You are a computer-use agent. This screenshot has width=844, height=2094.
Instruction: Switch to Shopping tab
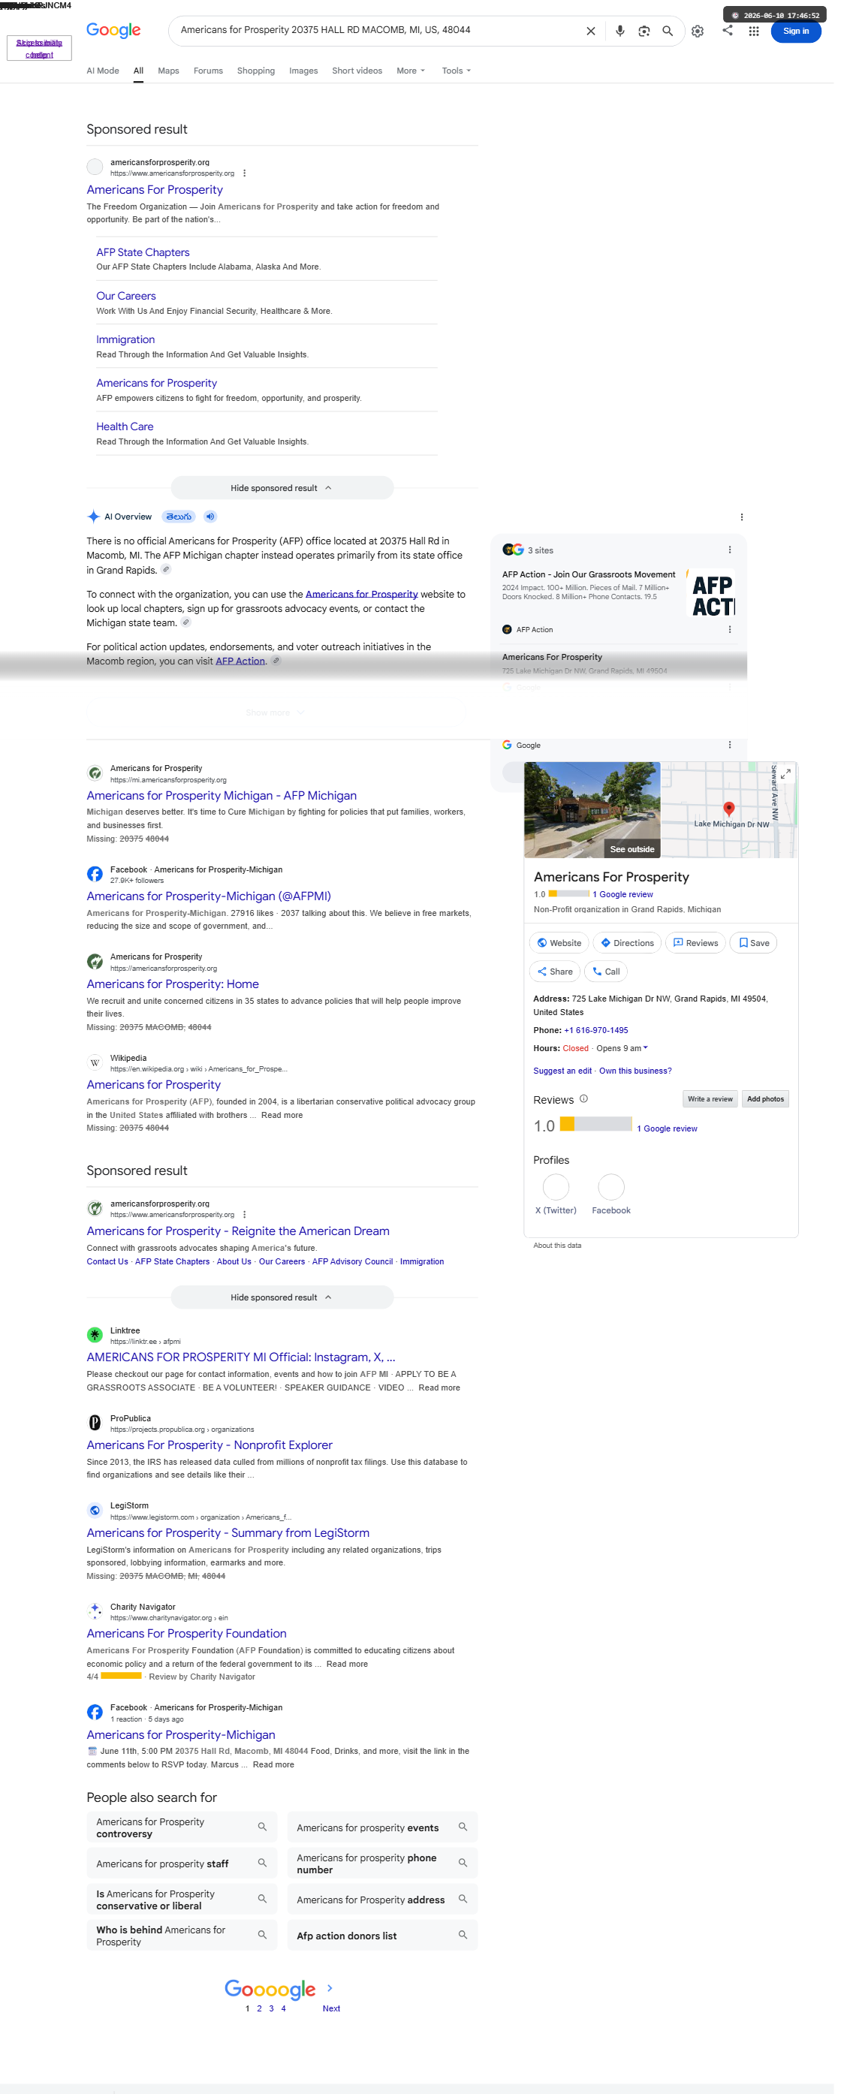[x=255, y=71]
